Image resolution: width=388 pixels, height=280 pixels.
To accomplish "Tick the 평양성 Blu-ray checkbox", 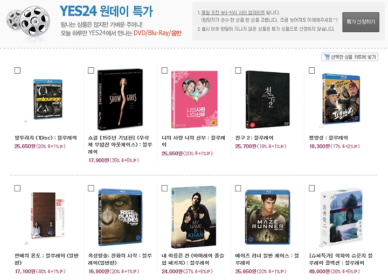I will 311,71.
